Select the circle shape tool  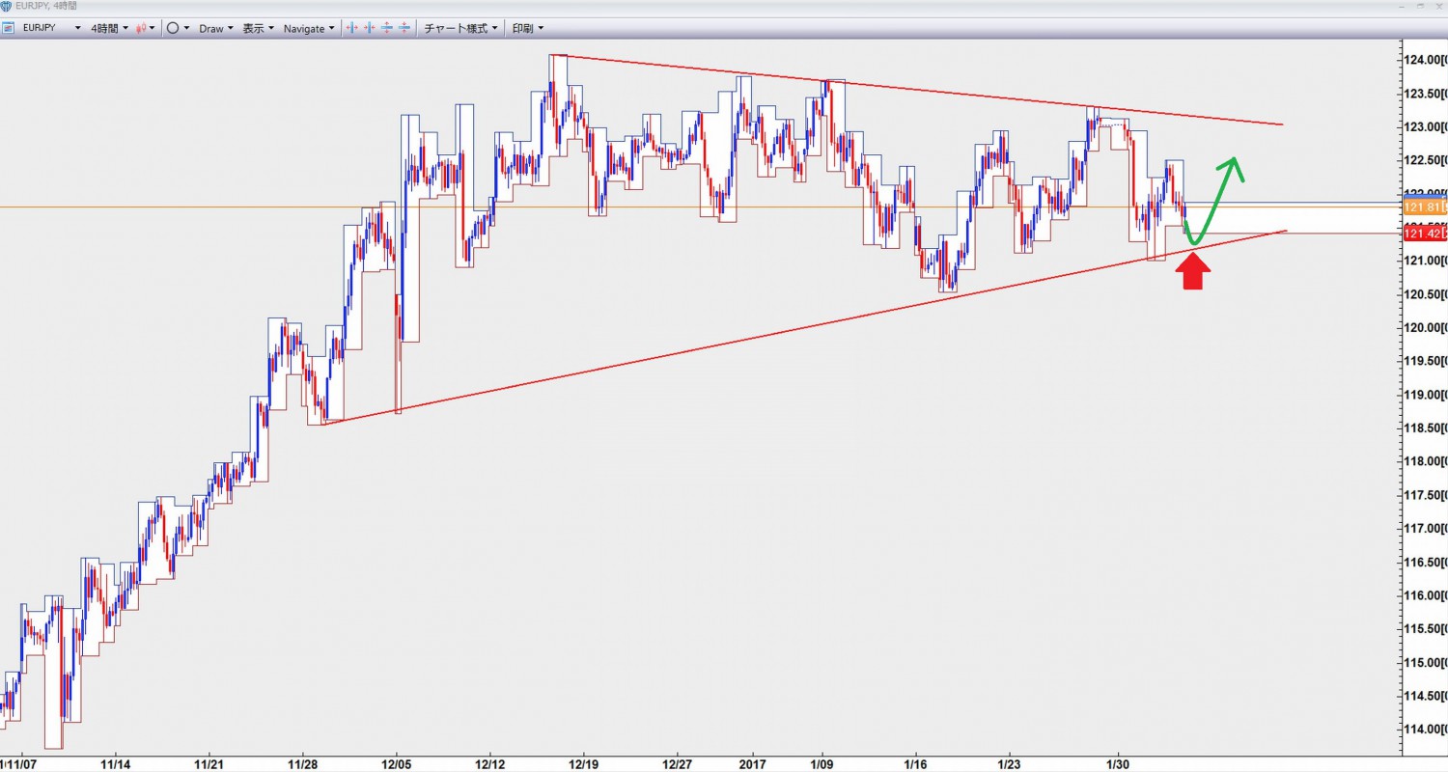pyautogui.click(x=173, y=28)
